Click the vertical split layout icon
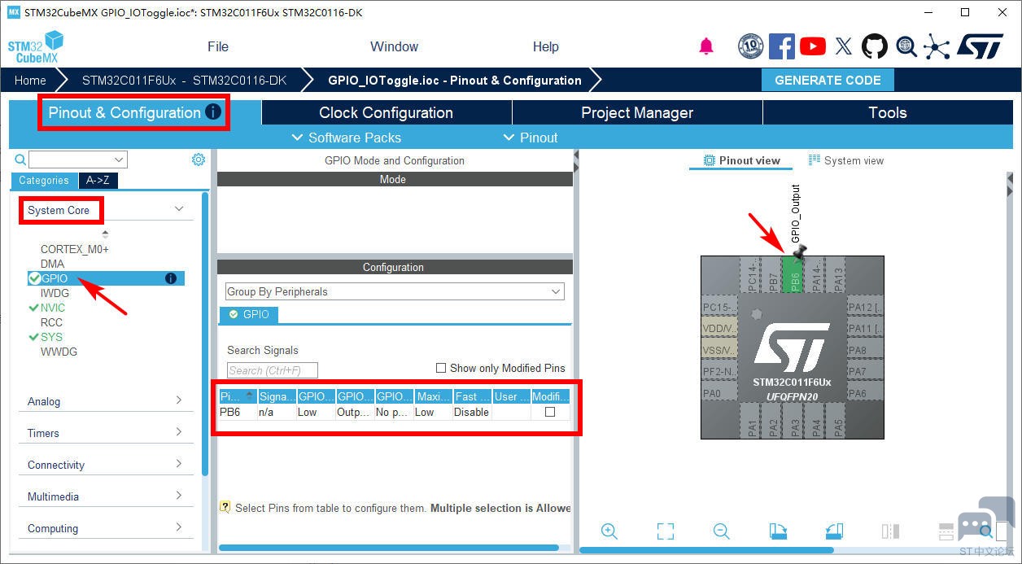 click(890, 531)
